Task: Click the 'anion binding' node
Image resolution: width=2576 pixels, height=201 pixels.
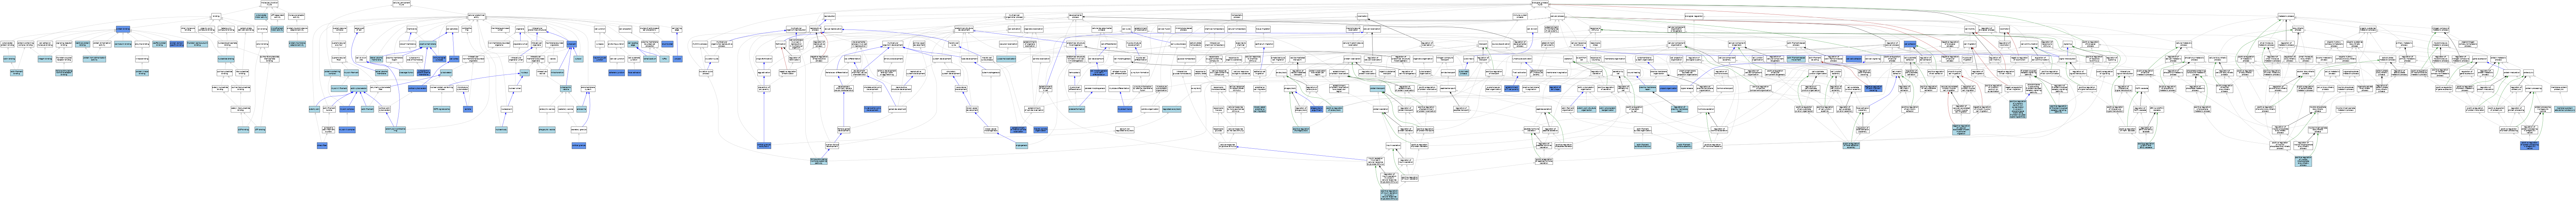Action: (x=262, y=44)
